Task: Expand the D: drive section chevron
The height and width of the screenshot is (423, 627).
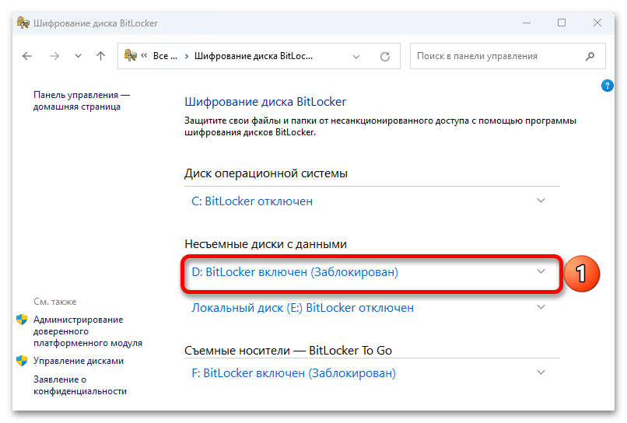Action: (x=541, y=271)
